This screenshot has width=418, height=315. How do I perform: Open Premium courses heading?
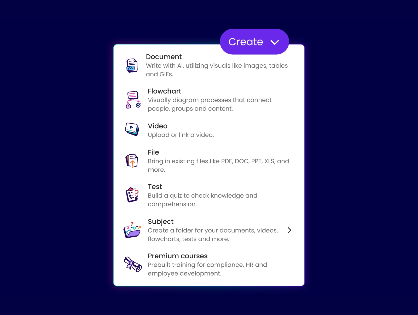(178, 256)
